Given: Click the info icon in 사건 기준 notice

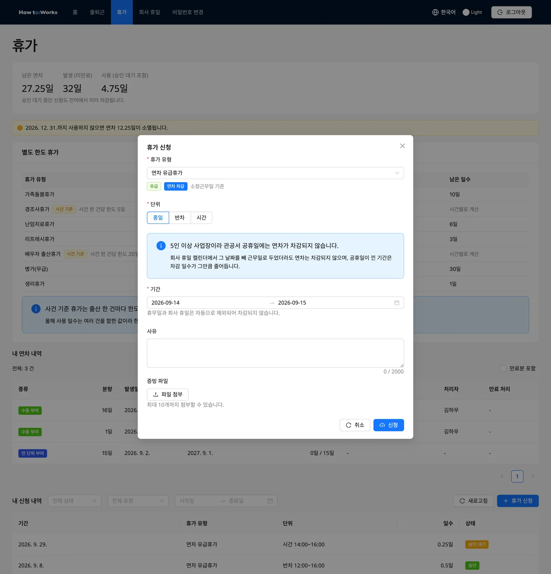Looking at the screenshot, I should coord(36,309).
